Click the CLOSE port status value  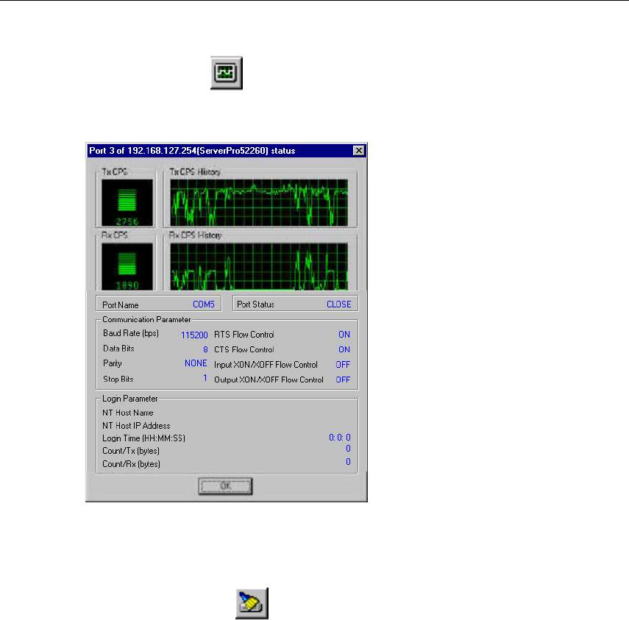339,304
